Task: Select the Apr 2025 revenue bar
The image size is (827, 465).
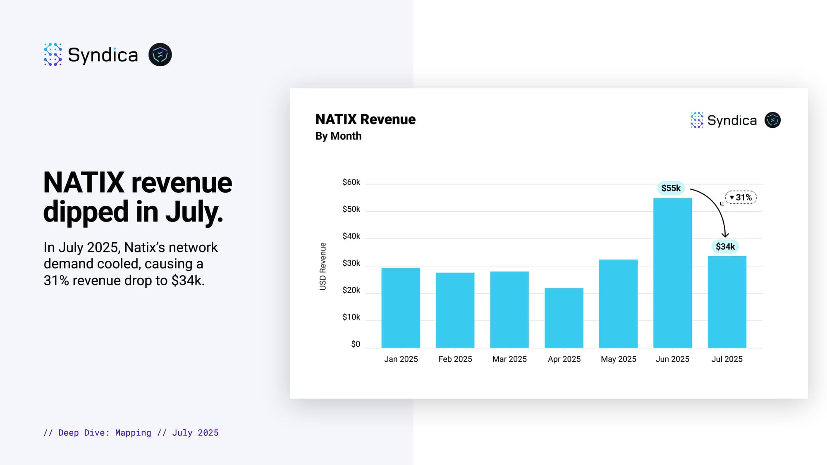Action: pyautogui.click(x=564, y=318)
